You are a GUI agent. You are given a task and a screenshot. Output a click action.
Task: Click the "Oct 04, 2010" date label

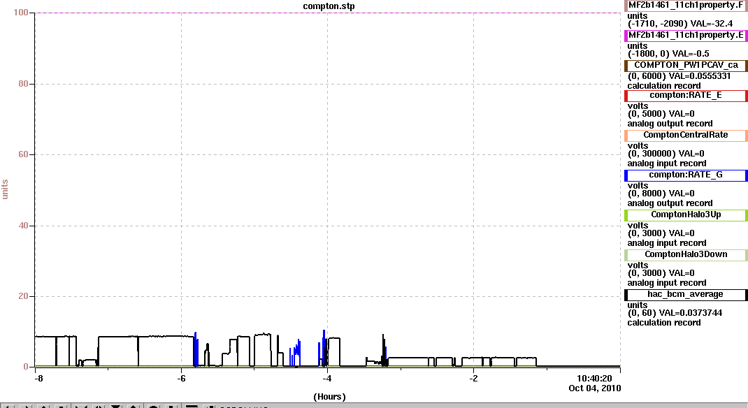point(594,388)
